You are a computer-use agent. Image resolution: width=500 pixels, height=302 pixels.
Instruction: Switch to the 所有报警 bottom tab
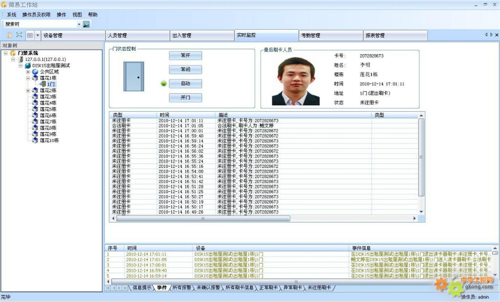pyautogui.click(x=182, y=288)
